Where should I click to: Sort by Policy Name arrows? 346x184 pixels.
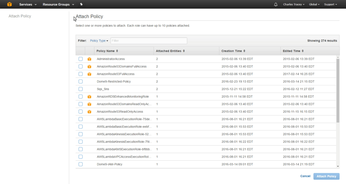117,51
